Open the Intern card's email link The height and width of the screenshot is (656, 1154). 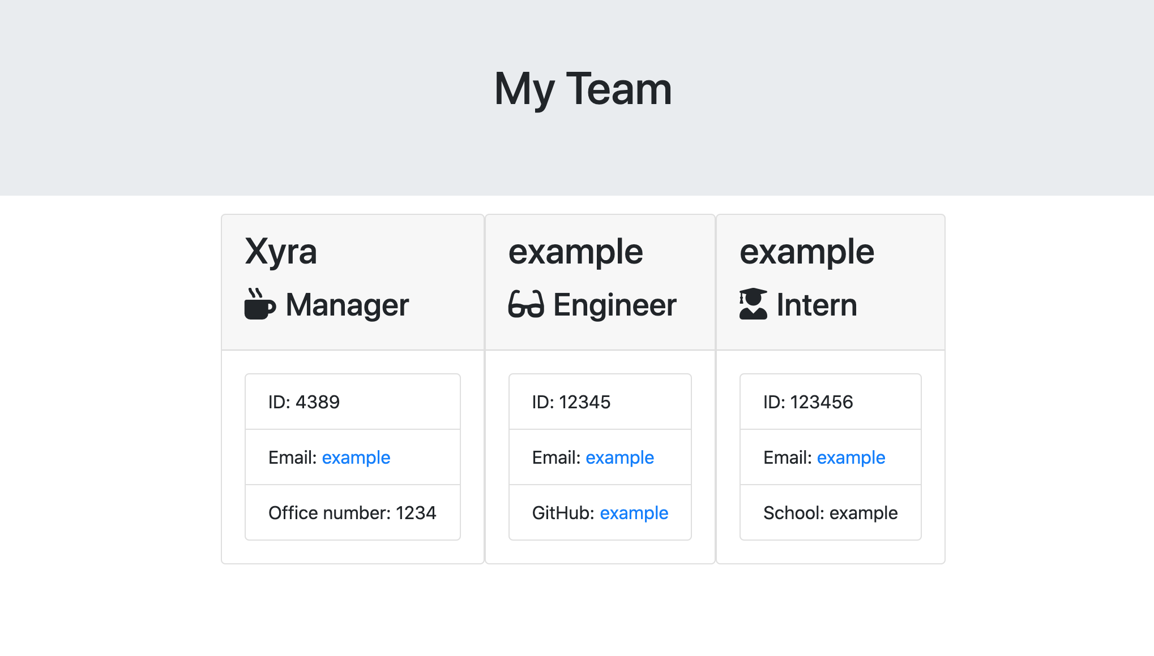[x=851, y=457]
